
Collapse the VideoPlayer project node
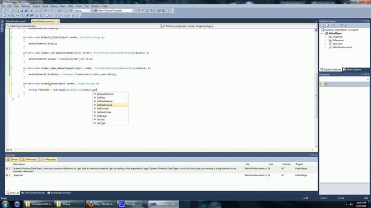[322, 34]
